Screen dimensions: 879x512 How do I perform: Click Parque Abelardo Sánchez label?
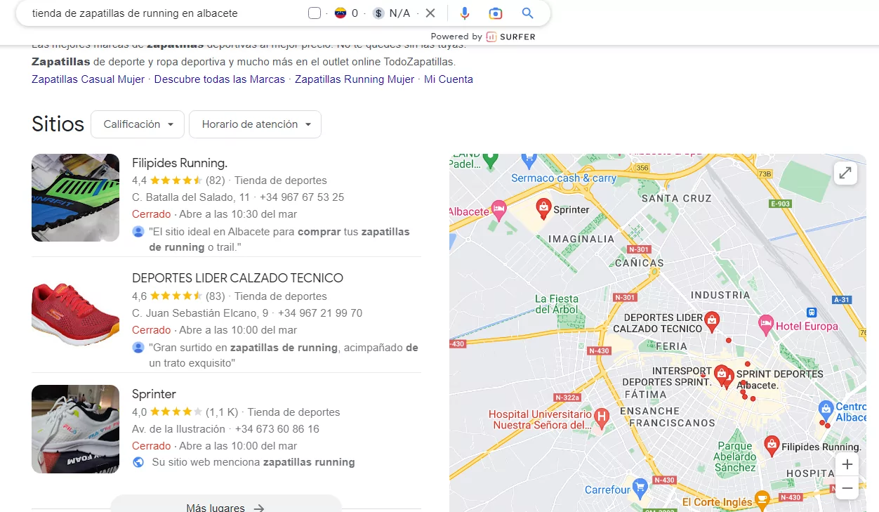(x=735, y=457)
